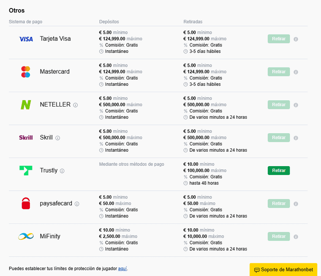Click the red paysafecard padlock logo
Viewport: 321px width, 276px height.
(26, 203)
